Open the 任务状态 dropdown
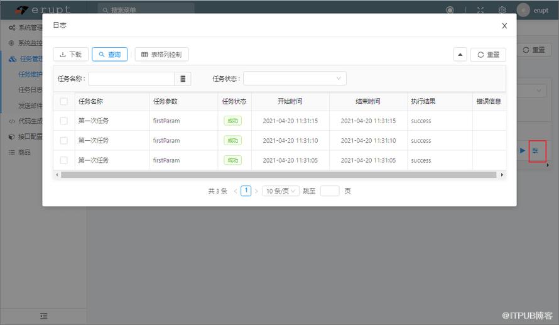The image size is (559, 325). tap(295, 79)
